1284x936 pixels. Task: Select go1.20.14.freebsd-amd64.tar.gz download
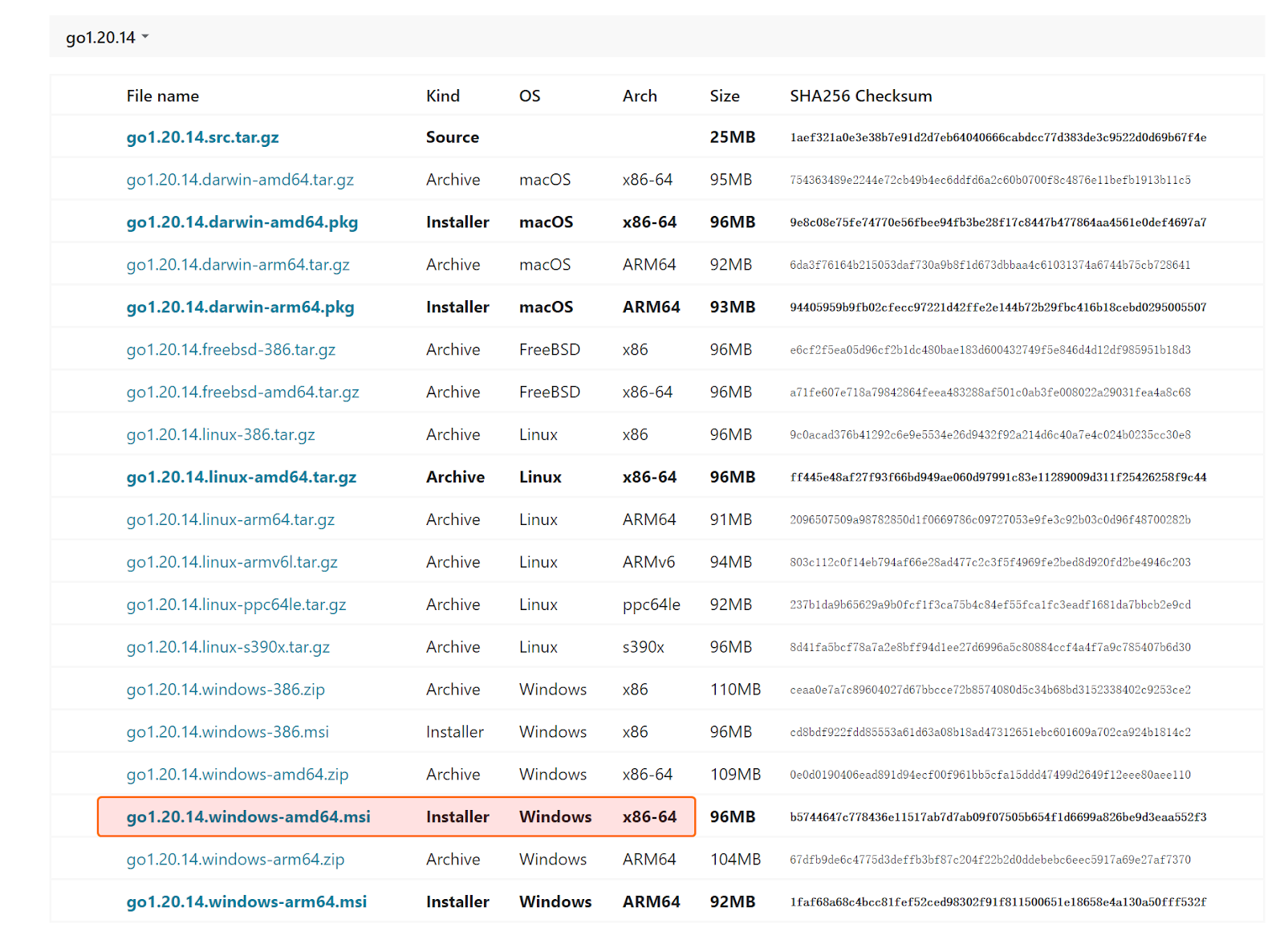click(242, 393)
